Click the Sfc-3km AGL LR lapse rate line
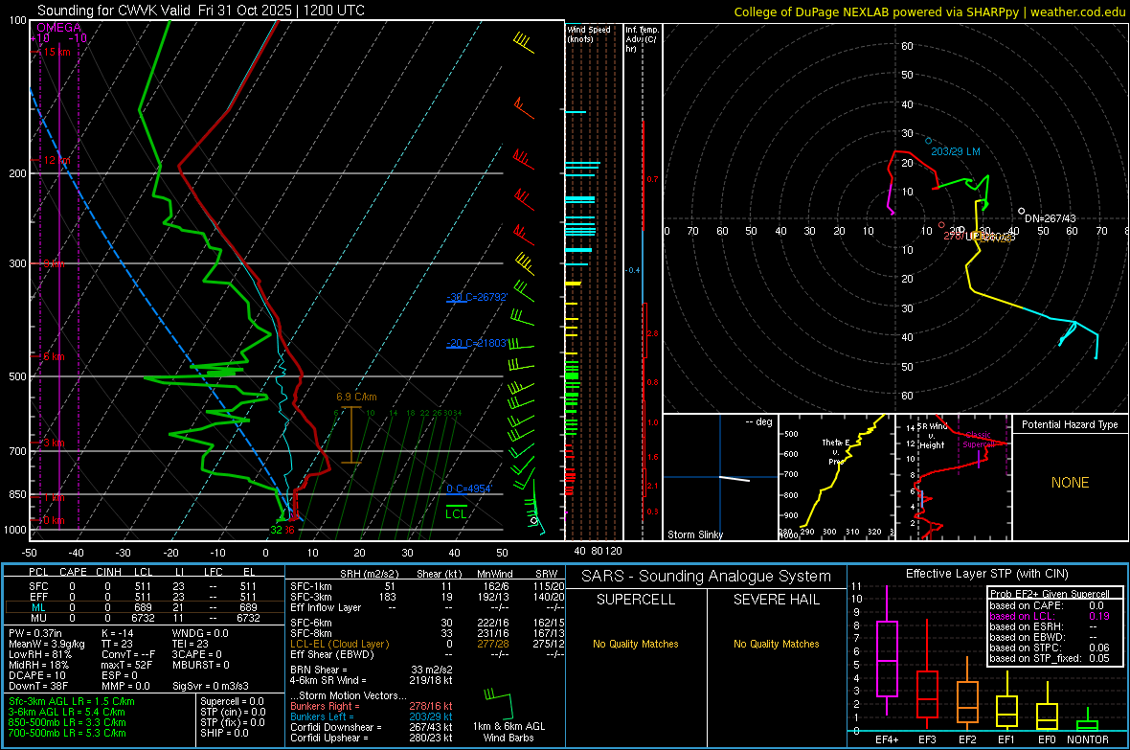The image size is (1130, 750). pos(72,701)
